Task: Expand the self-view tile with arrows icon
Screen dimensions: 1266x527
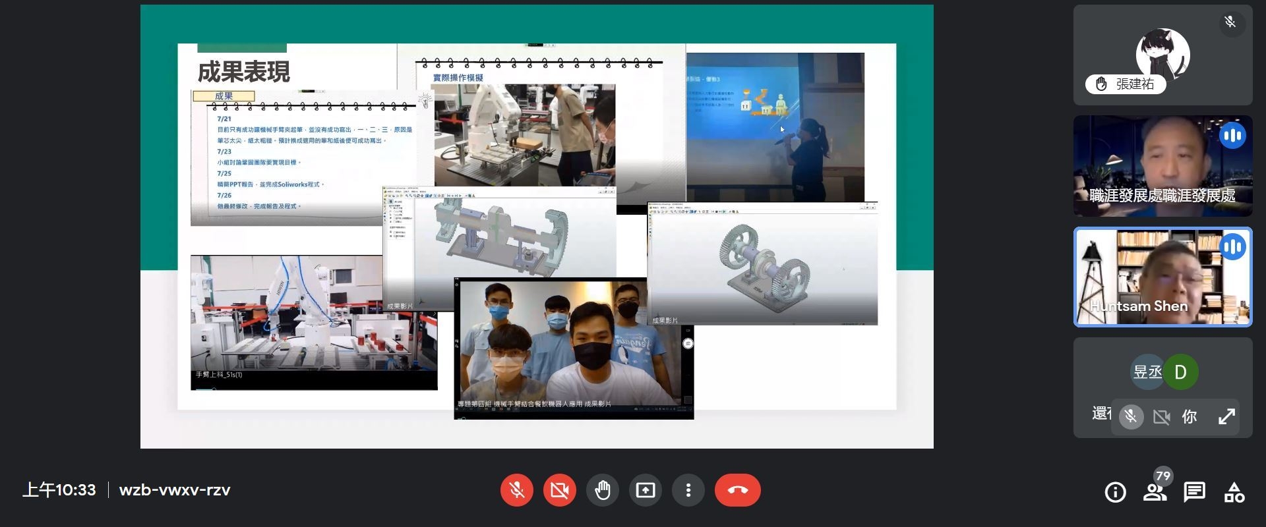Action: pyautogui.click(x=1226, y=416)
